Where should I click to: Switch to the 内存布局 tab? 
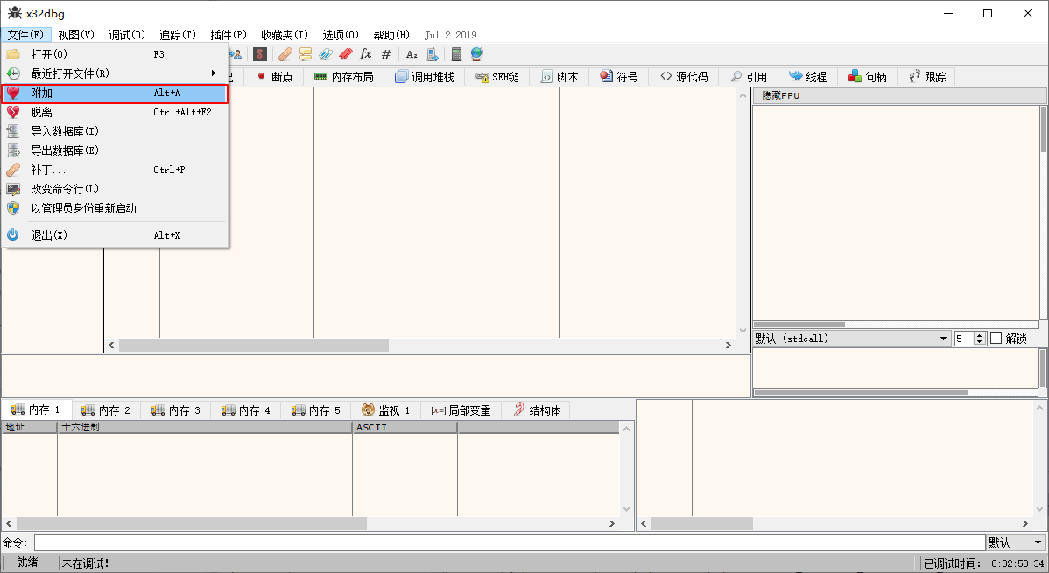tap(344, 77)
